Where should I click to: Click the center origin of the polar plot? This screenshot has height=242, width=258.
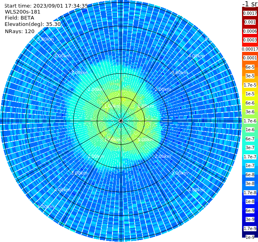coord(121,121)
